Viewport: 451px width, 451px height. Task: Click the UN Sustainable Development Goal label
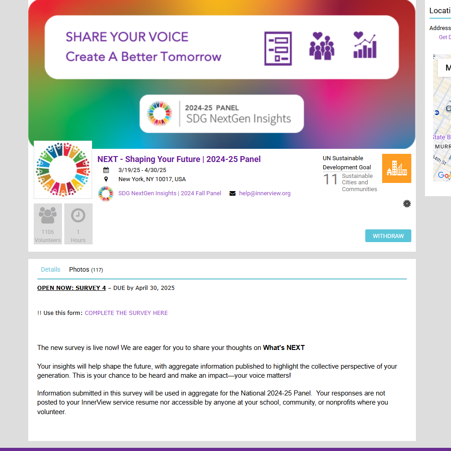point(347,163)
